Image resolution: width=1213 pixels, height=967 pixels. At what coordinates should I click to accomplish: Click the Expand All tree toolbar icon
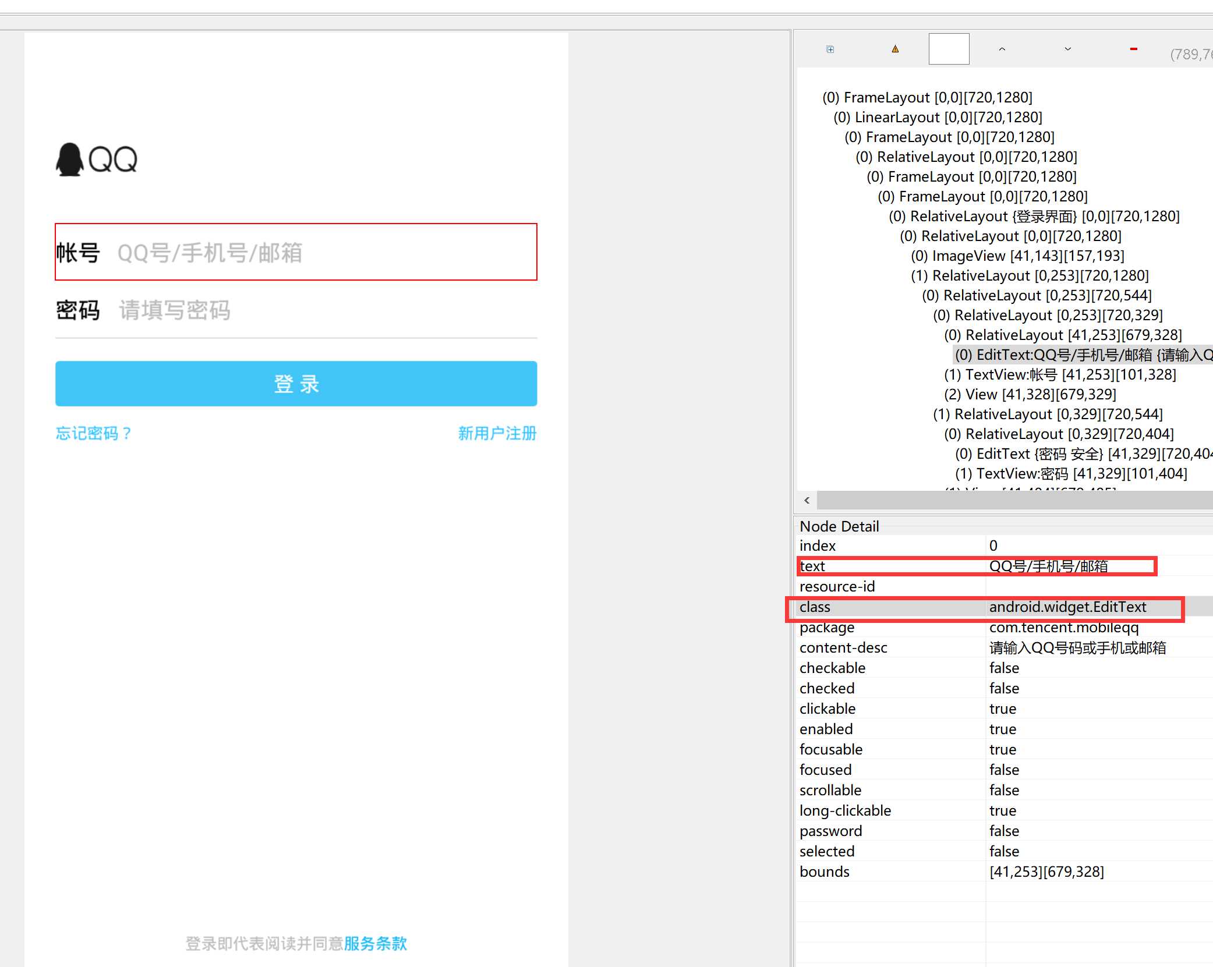[x=830, y=49]
